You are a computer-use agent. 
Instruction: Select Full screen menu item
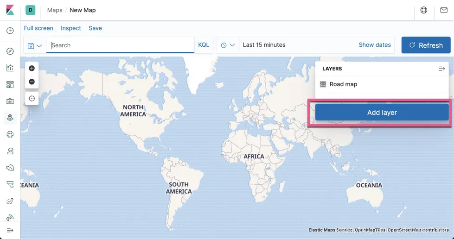tap(38, 28)
